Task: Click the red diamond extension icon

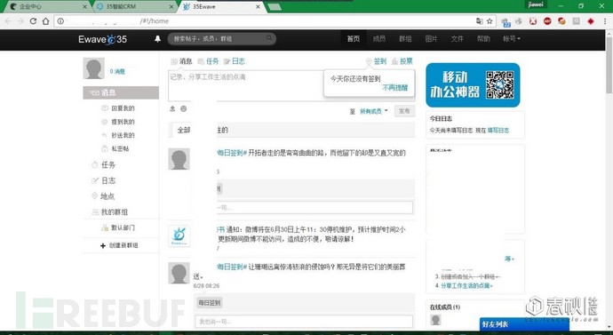Action: coord(590,21)
